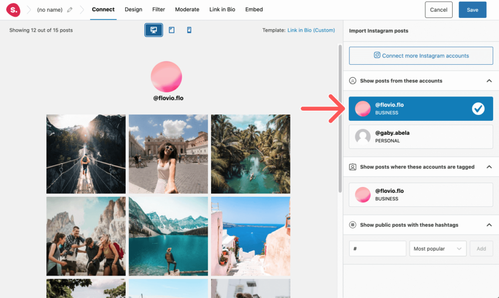499x298 pixels.
Task: Open the palm tree river photo
Action: pos(250,154)
